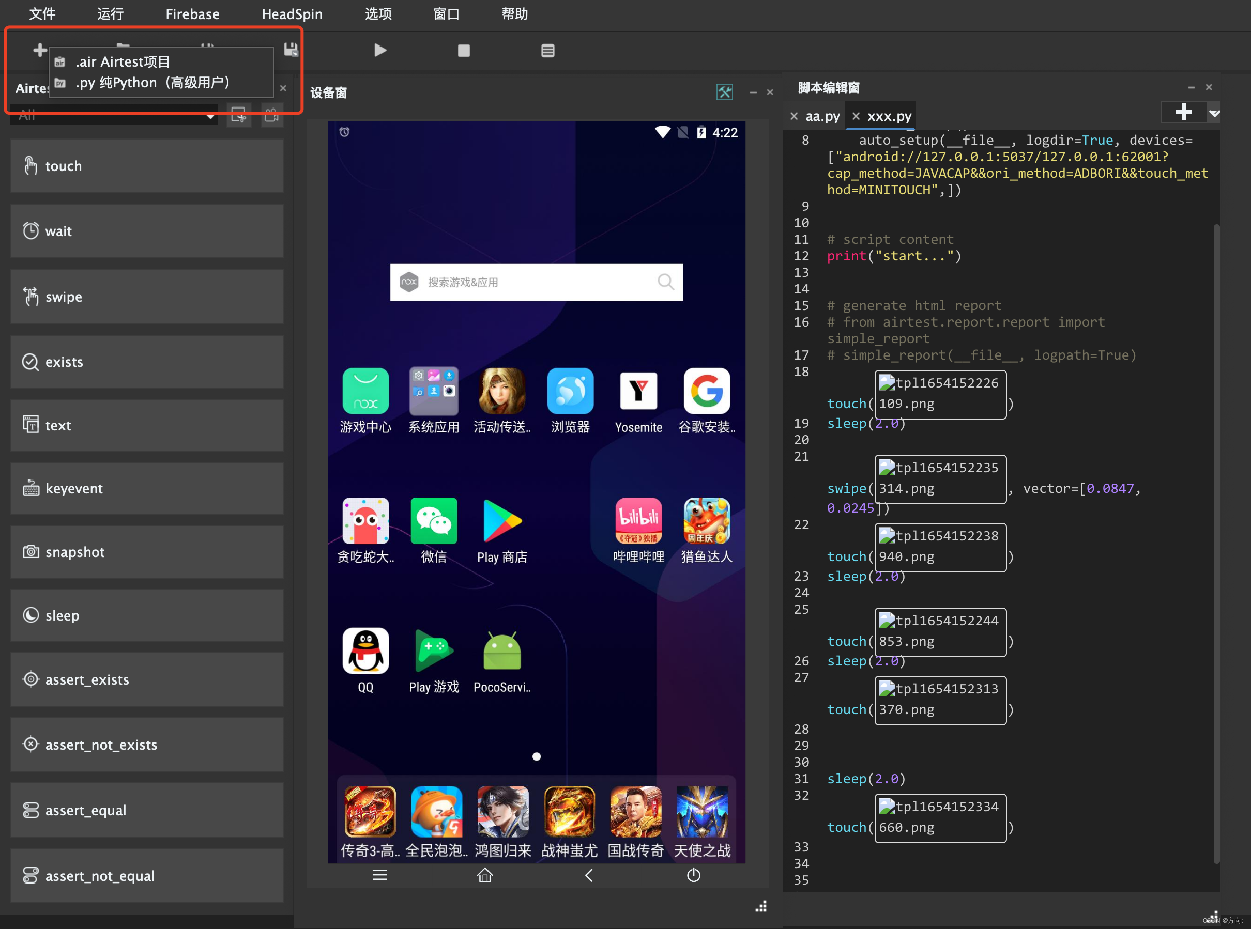Select .air Airtest项目 from menu
The image size is (1251, 929).
pos(123,62)
